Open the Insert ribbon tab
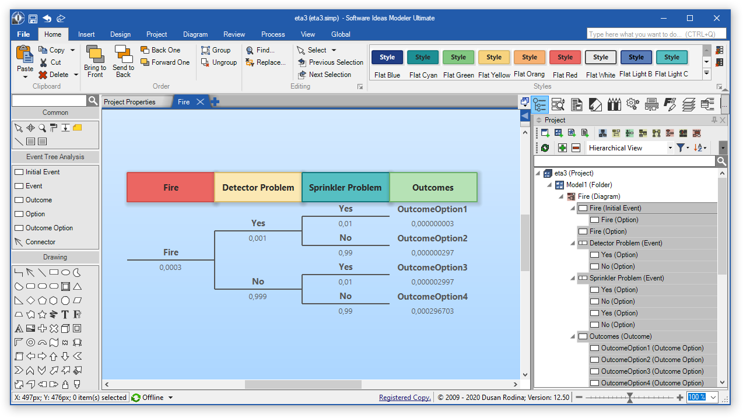Image resolution: width=743 pixels, height=418 pixels. pos(86,34)
